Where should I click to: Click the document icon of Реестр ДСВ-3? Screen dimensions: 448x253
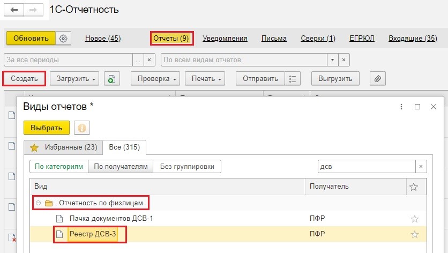59,234
